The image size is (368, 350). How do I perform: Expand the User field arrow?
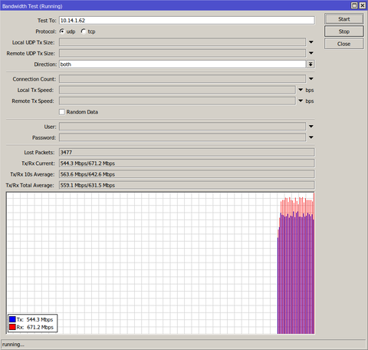(x=311, y=127)
